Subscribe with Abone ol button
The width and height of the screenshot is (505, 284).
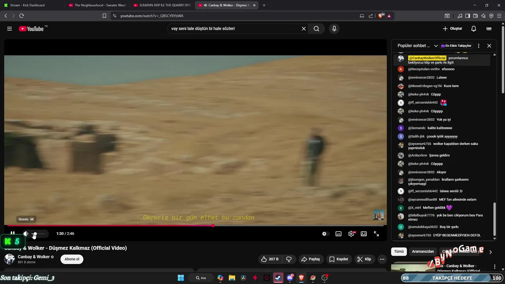point(72,259)
